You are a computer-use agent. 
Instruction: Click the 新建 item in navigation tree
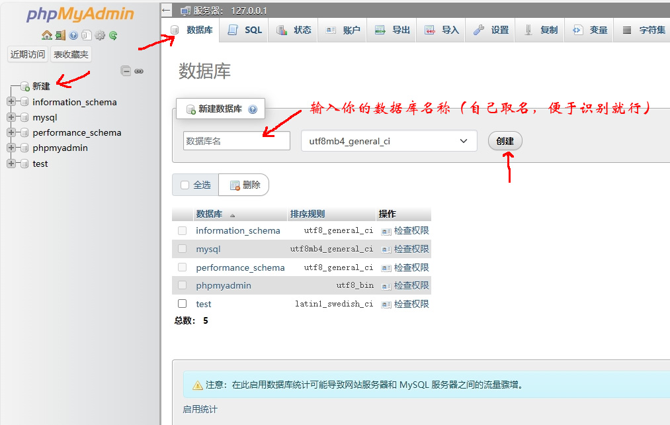pos(41,86)
